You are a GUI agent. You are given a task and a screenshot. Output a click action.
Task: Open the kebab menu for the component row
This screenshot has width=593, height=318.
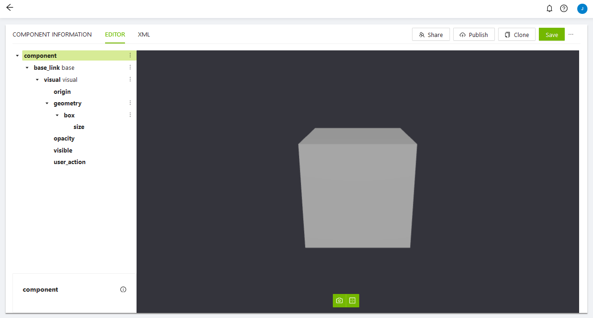coord(130,55)
